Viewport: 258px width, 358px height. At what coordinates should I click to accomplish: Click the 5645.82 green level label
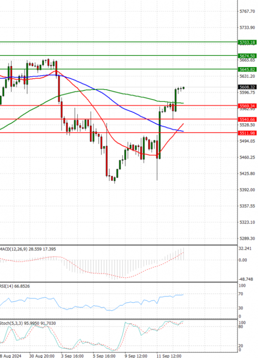tap(247, 70)
